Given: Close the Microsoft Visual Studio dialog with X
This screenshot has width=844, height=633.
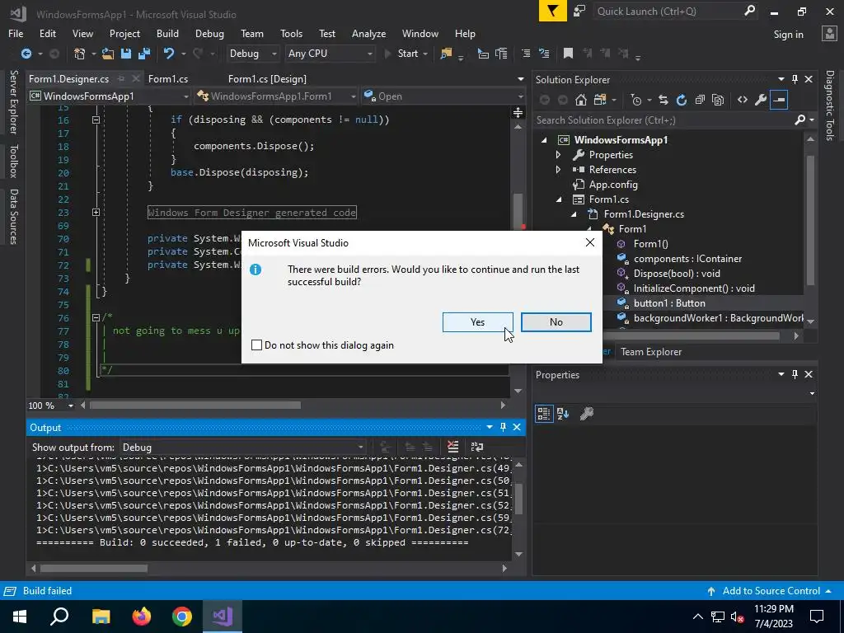Looking at the screenshot, I should 590,242.
